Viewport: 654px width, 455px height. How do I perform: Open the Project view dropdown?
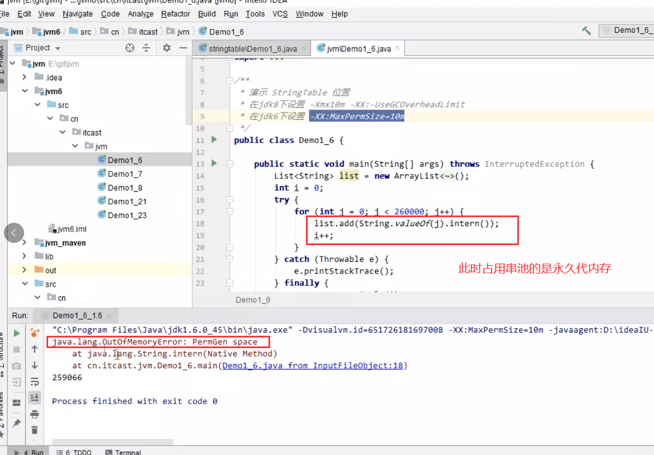[58, 48]
